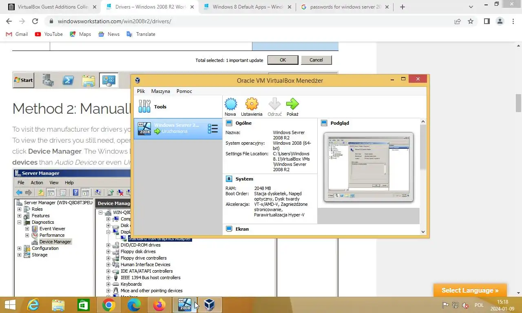Select IDE ATA/ATAPI controllers entry

point(147,271)
